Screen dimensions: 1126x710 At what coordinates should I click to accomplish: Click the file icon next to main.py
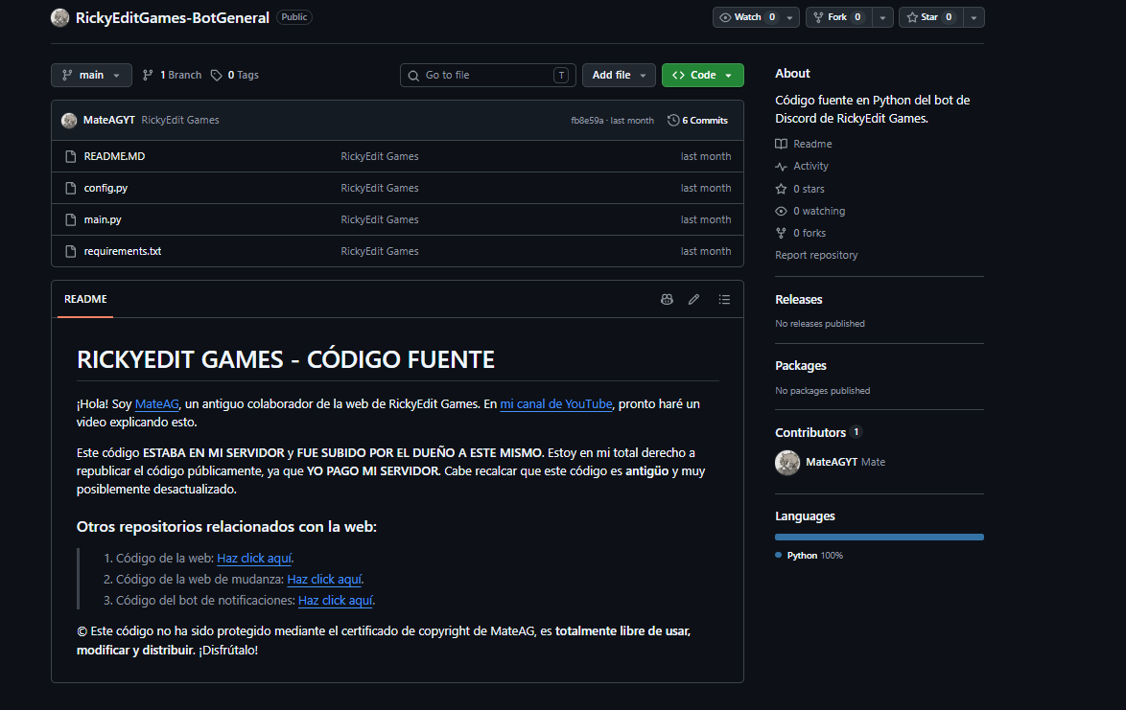tap(70, 219)
